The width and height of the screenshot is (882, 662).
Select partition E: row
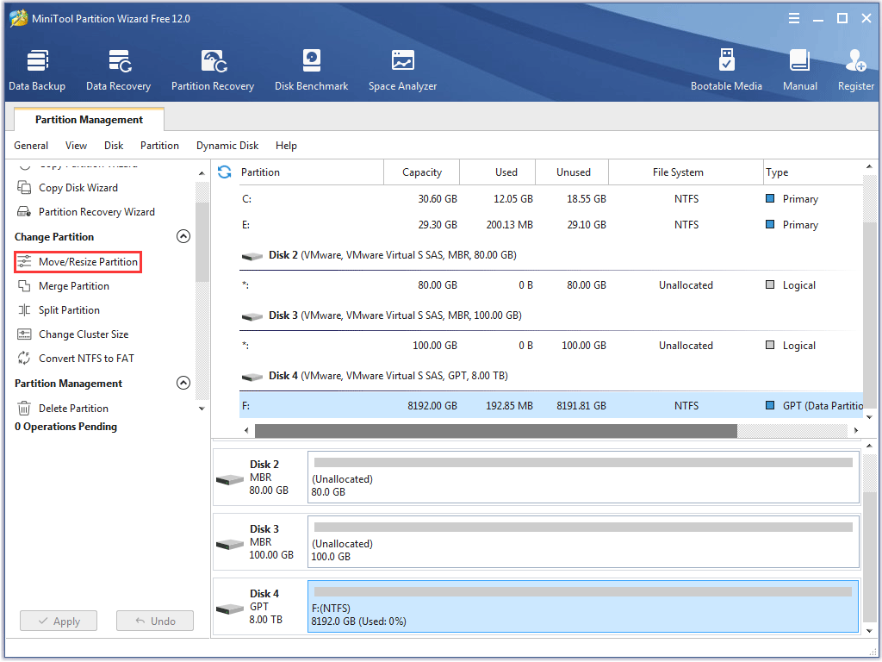point(550,225)
